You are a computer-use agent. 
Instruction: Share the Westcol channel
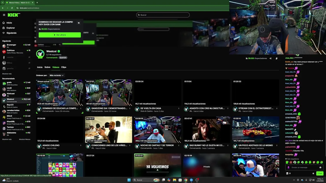click(x=270, y=58)
